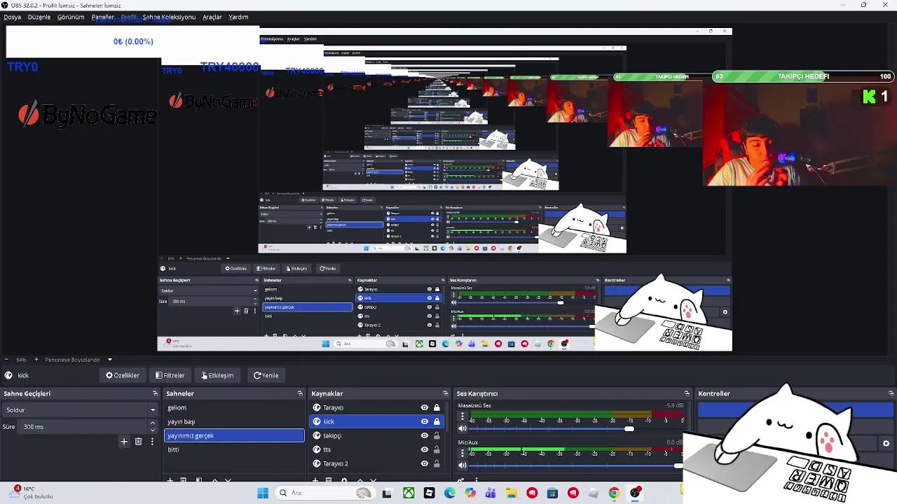Hide the Tarayıcı 2 source
The width and height of the screenshot is (897, 504).
pyautogui.click(x=424, y=463)
